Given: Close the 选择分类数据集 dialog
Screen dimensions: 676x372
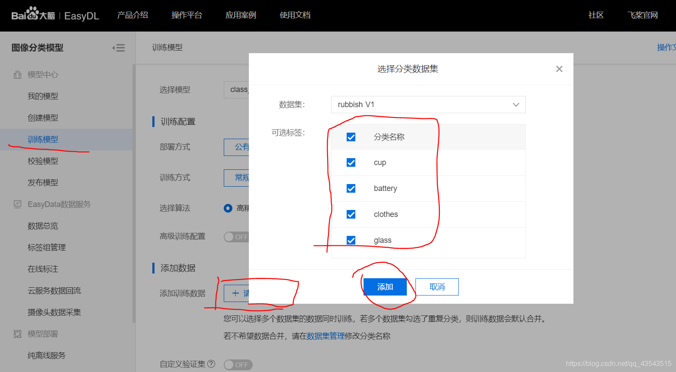Looking at the screenshot, I should [559, 69].
